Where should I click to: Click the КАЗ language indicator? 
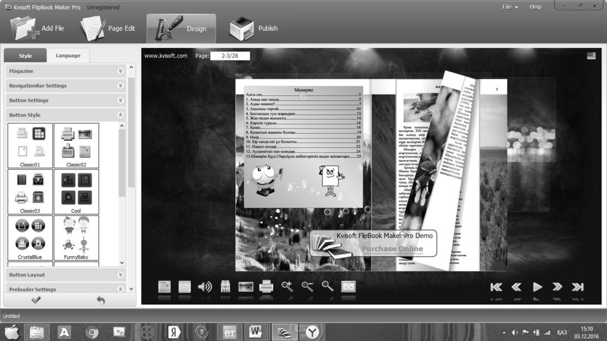pos(562,333)
